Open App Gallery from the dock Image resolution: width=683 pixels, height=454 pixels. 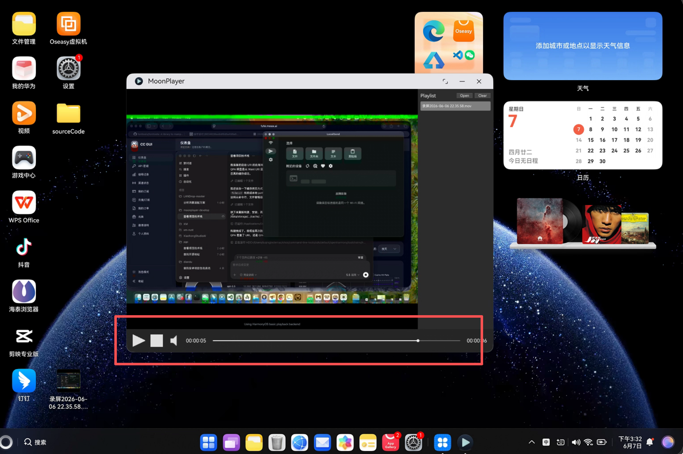pyautogui.click(x=391, y=442)
